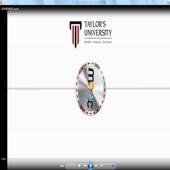
Task: Adjust the volume slider
Action: pos(110,166)
